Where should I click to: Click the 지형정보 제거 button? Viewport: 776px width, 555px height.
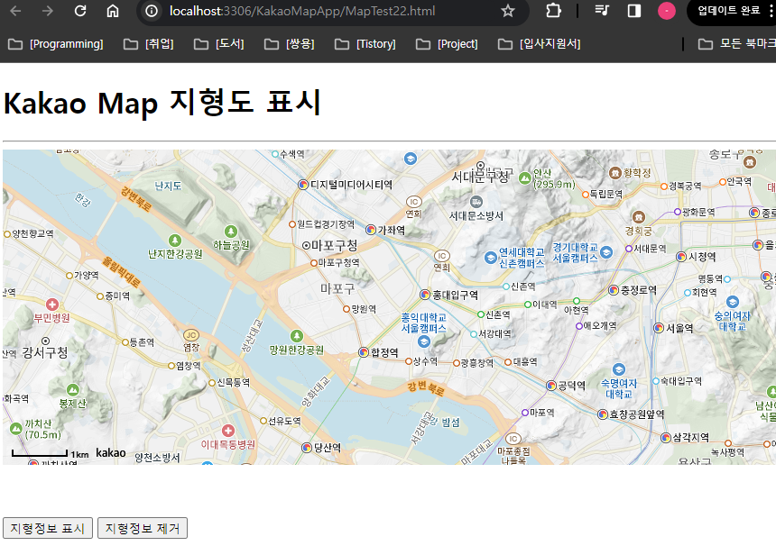tap(143, 528)
